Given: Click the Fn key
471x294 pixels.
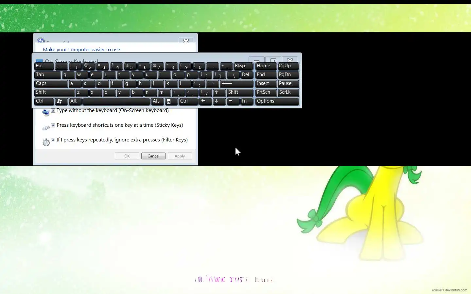Looking at the screenshot, I should [x=247, y=102].
